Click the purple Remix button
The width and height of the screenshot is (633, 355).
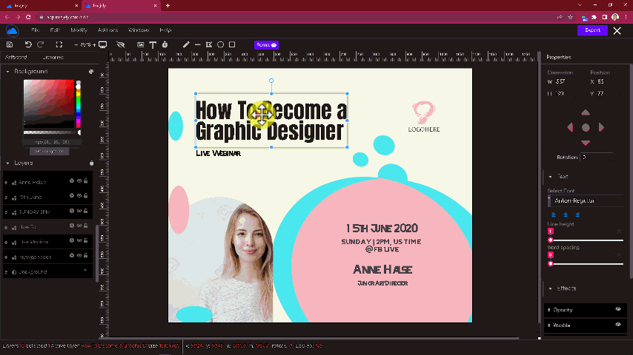pos(266,44)
